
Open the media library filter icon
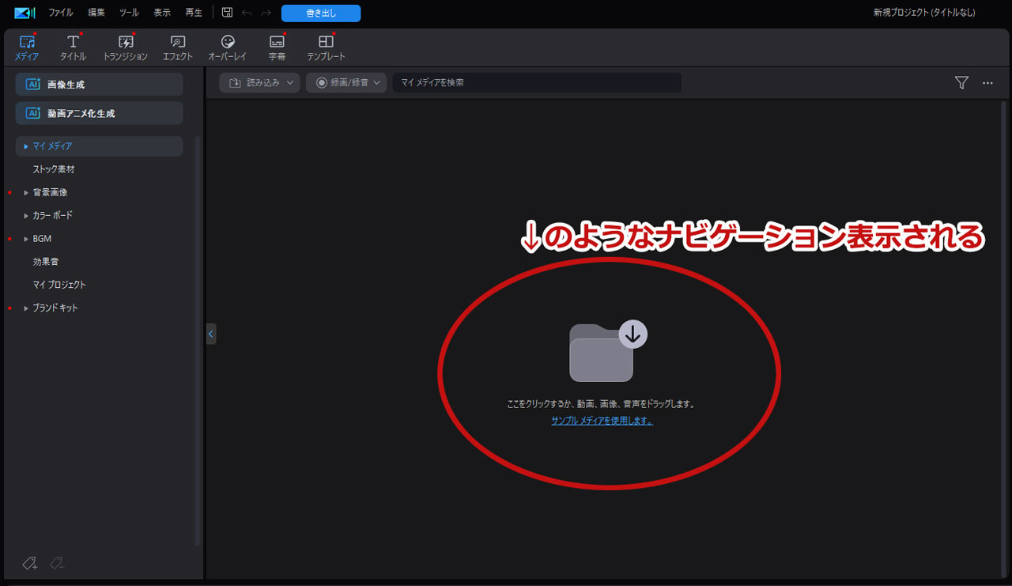tap(961, 82)
